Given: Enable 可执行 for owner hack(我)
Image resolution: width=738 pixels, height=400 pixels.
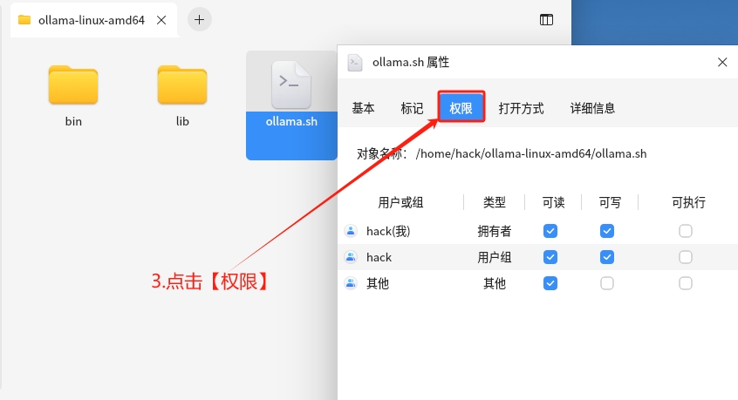Looking at the screenshot, I should point(686,231).
